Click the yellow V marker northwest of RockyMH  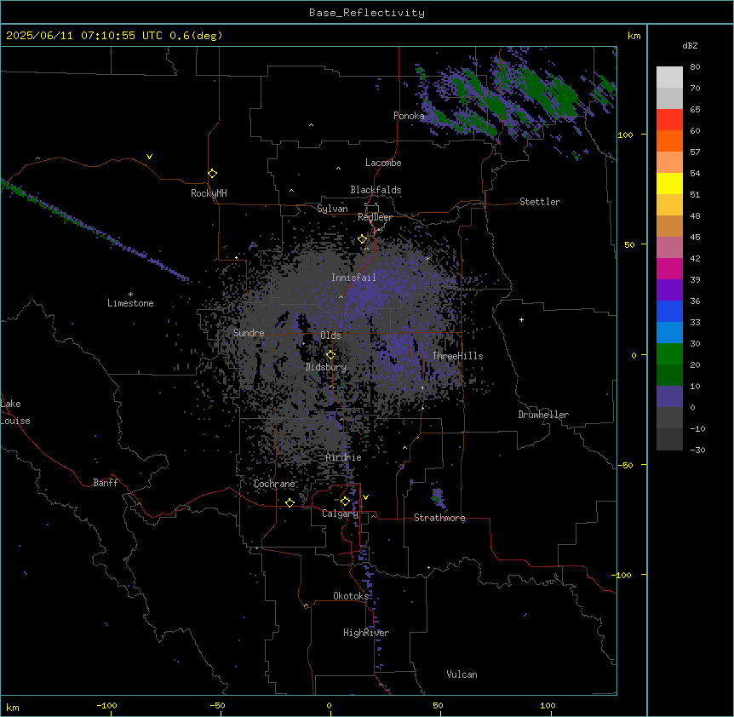[149, 157]
